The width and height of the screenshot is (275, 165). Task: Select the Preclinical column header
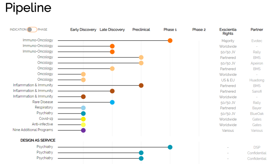[x=141, y=30]
